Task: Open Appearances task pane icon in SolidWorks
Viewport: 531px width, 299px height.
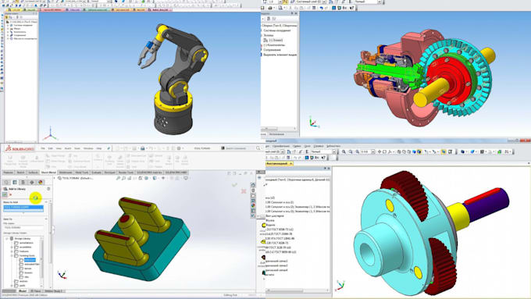Action: pos(253,205)
